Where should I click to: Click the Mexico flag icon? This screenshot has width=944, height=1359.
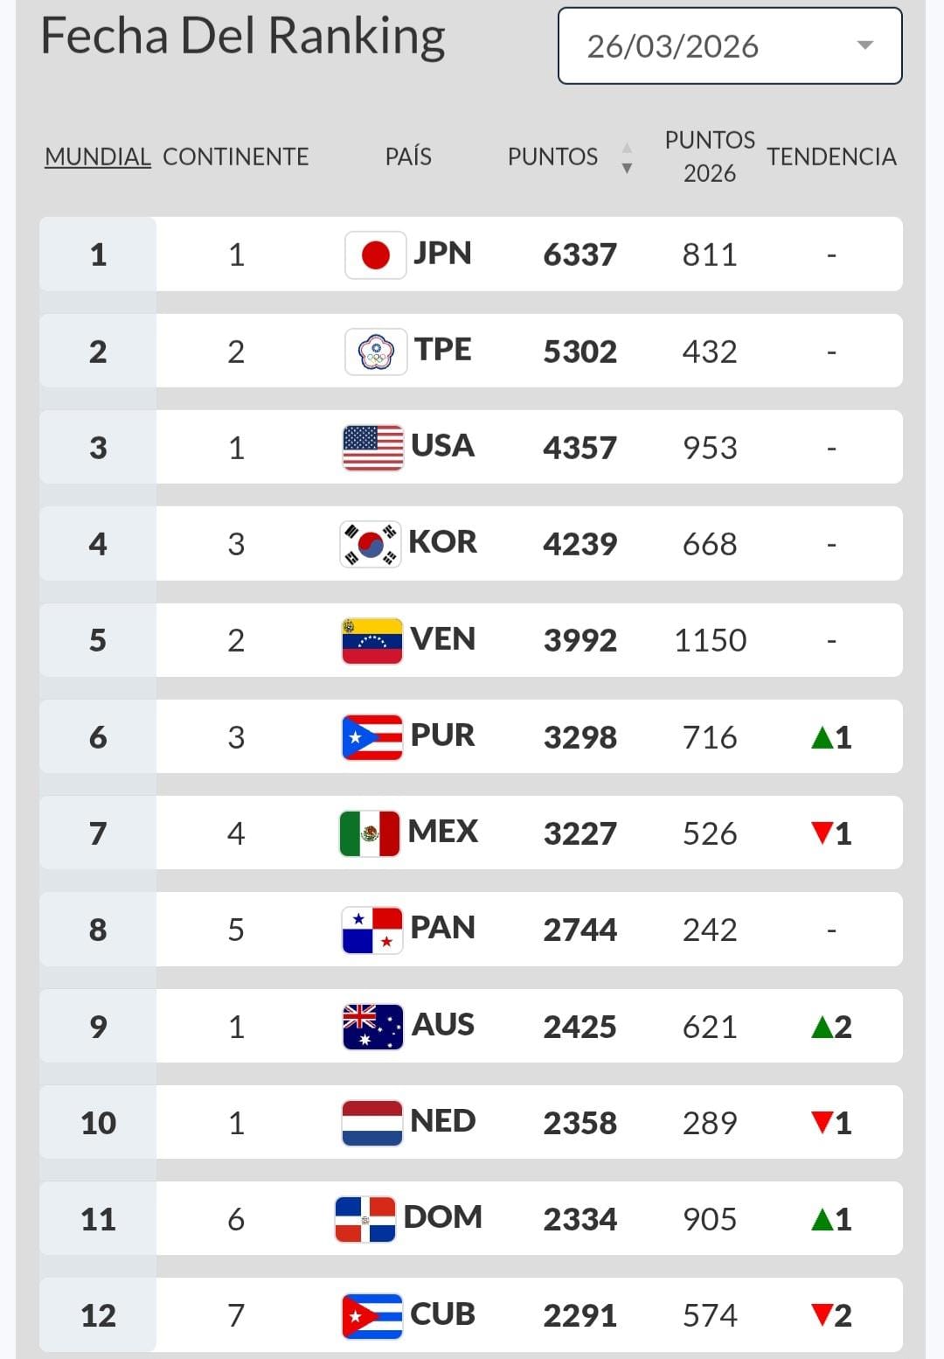(x=370, y=833)
